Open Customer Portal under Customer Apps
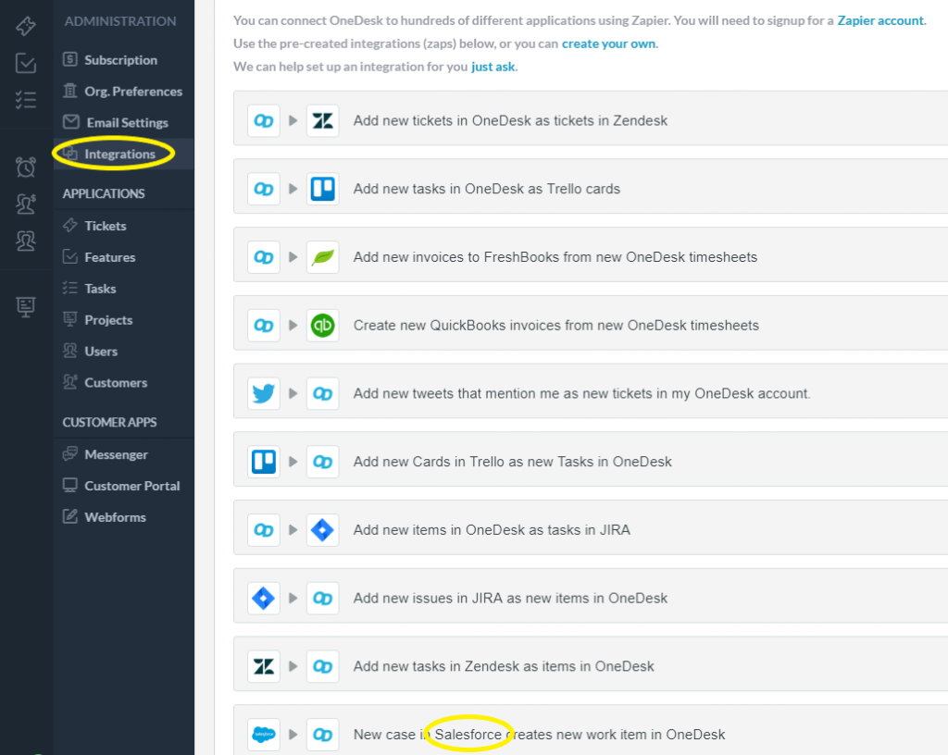Screen dimensions: 948x755 pos(131,486)
